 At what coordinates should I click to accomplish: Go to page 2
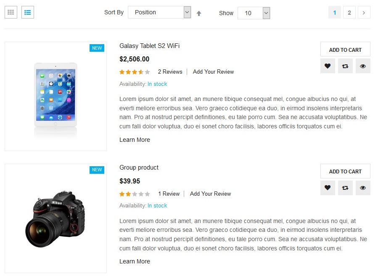point(349,13)
